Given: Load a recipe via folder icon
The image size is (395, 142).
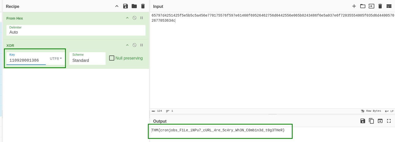Looking at the screenshot, I should coord(134,6).
